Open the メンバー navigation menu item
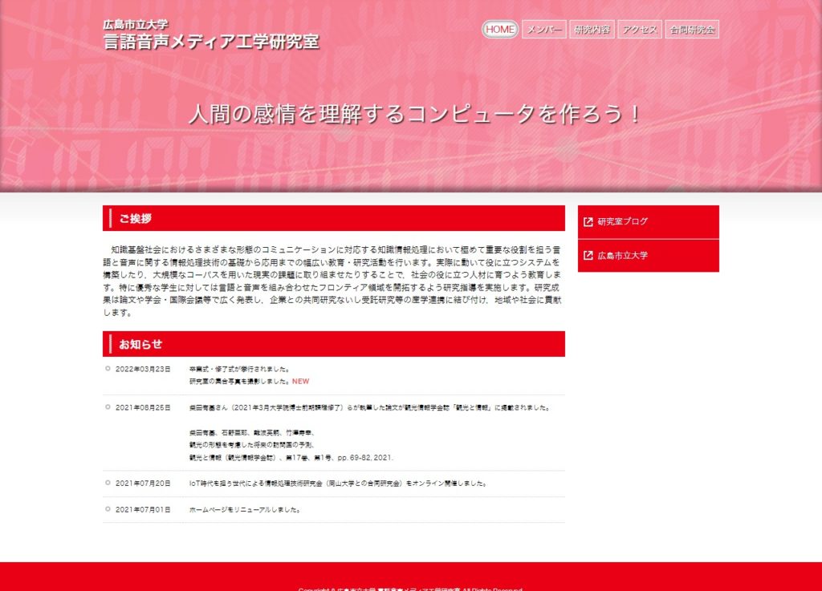822x591 pixels. [544, 30]
